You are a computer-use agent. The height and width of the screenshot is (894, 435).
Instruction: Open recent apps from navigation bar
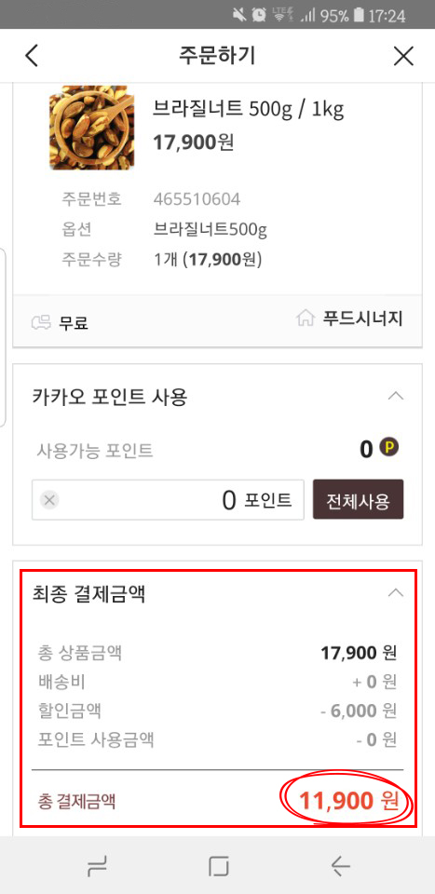click(x=97, y=867)
